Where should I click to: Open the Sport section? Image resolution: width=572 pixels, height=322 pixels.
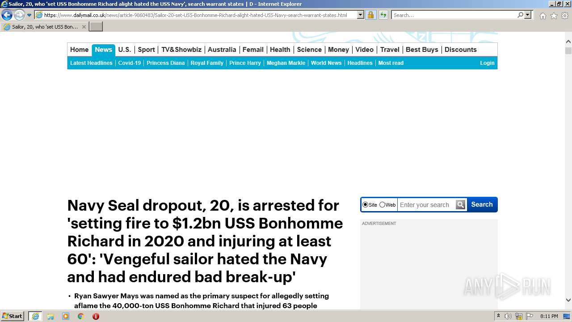point(146,50)
